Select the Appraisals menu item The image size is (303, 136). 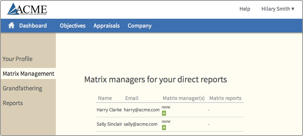107,26
